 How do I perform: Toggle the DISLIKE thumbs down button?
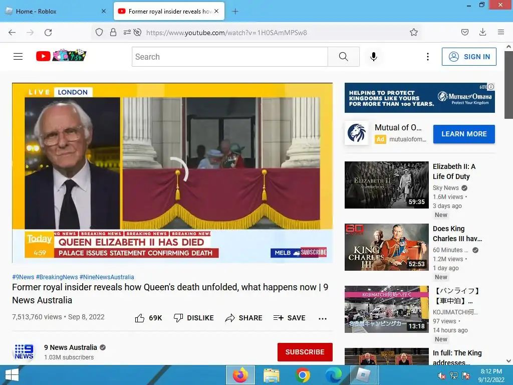[x=194, y=318]
